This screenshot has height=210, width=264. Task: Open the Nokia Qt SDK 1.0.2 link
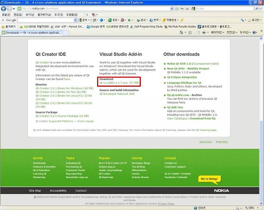pyautogui.click(x=180, y=64)
